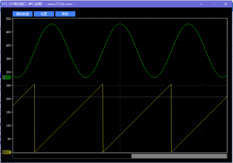Click the 450 y-axis label

tap(8, 32)
